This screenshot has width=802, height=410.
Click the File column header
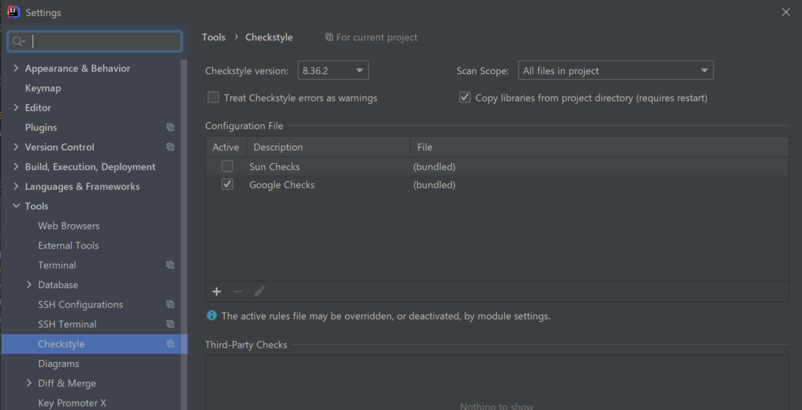coord(599,147)
